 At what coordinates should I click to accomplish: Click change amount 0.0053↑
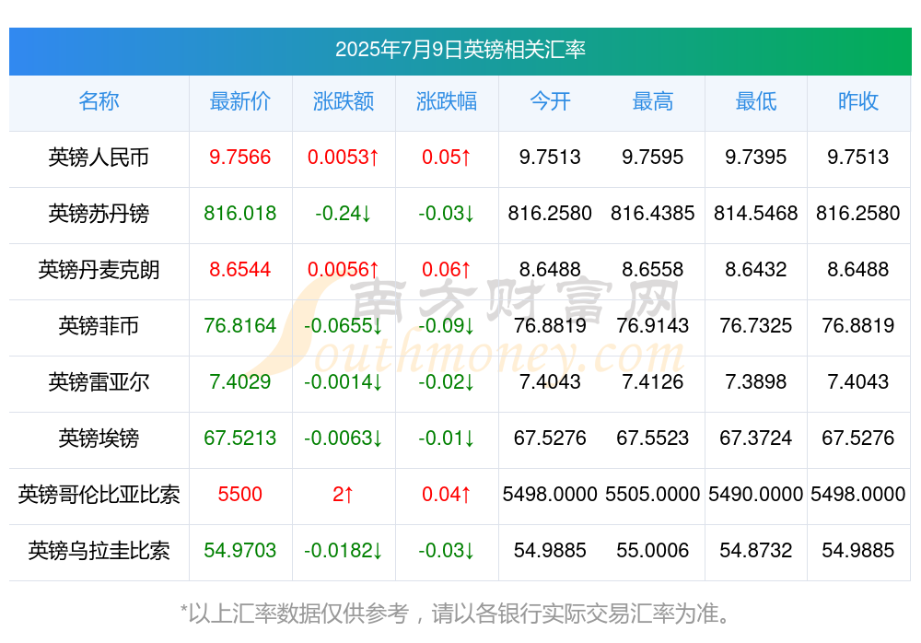pyautogui.click(x=344, y=158)
